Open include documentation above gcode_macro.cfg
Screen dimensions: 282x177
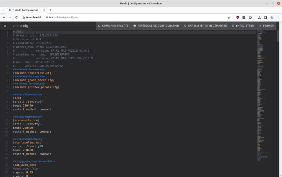click(x=29, y=77)
